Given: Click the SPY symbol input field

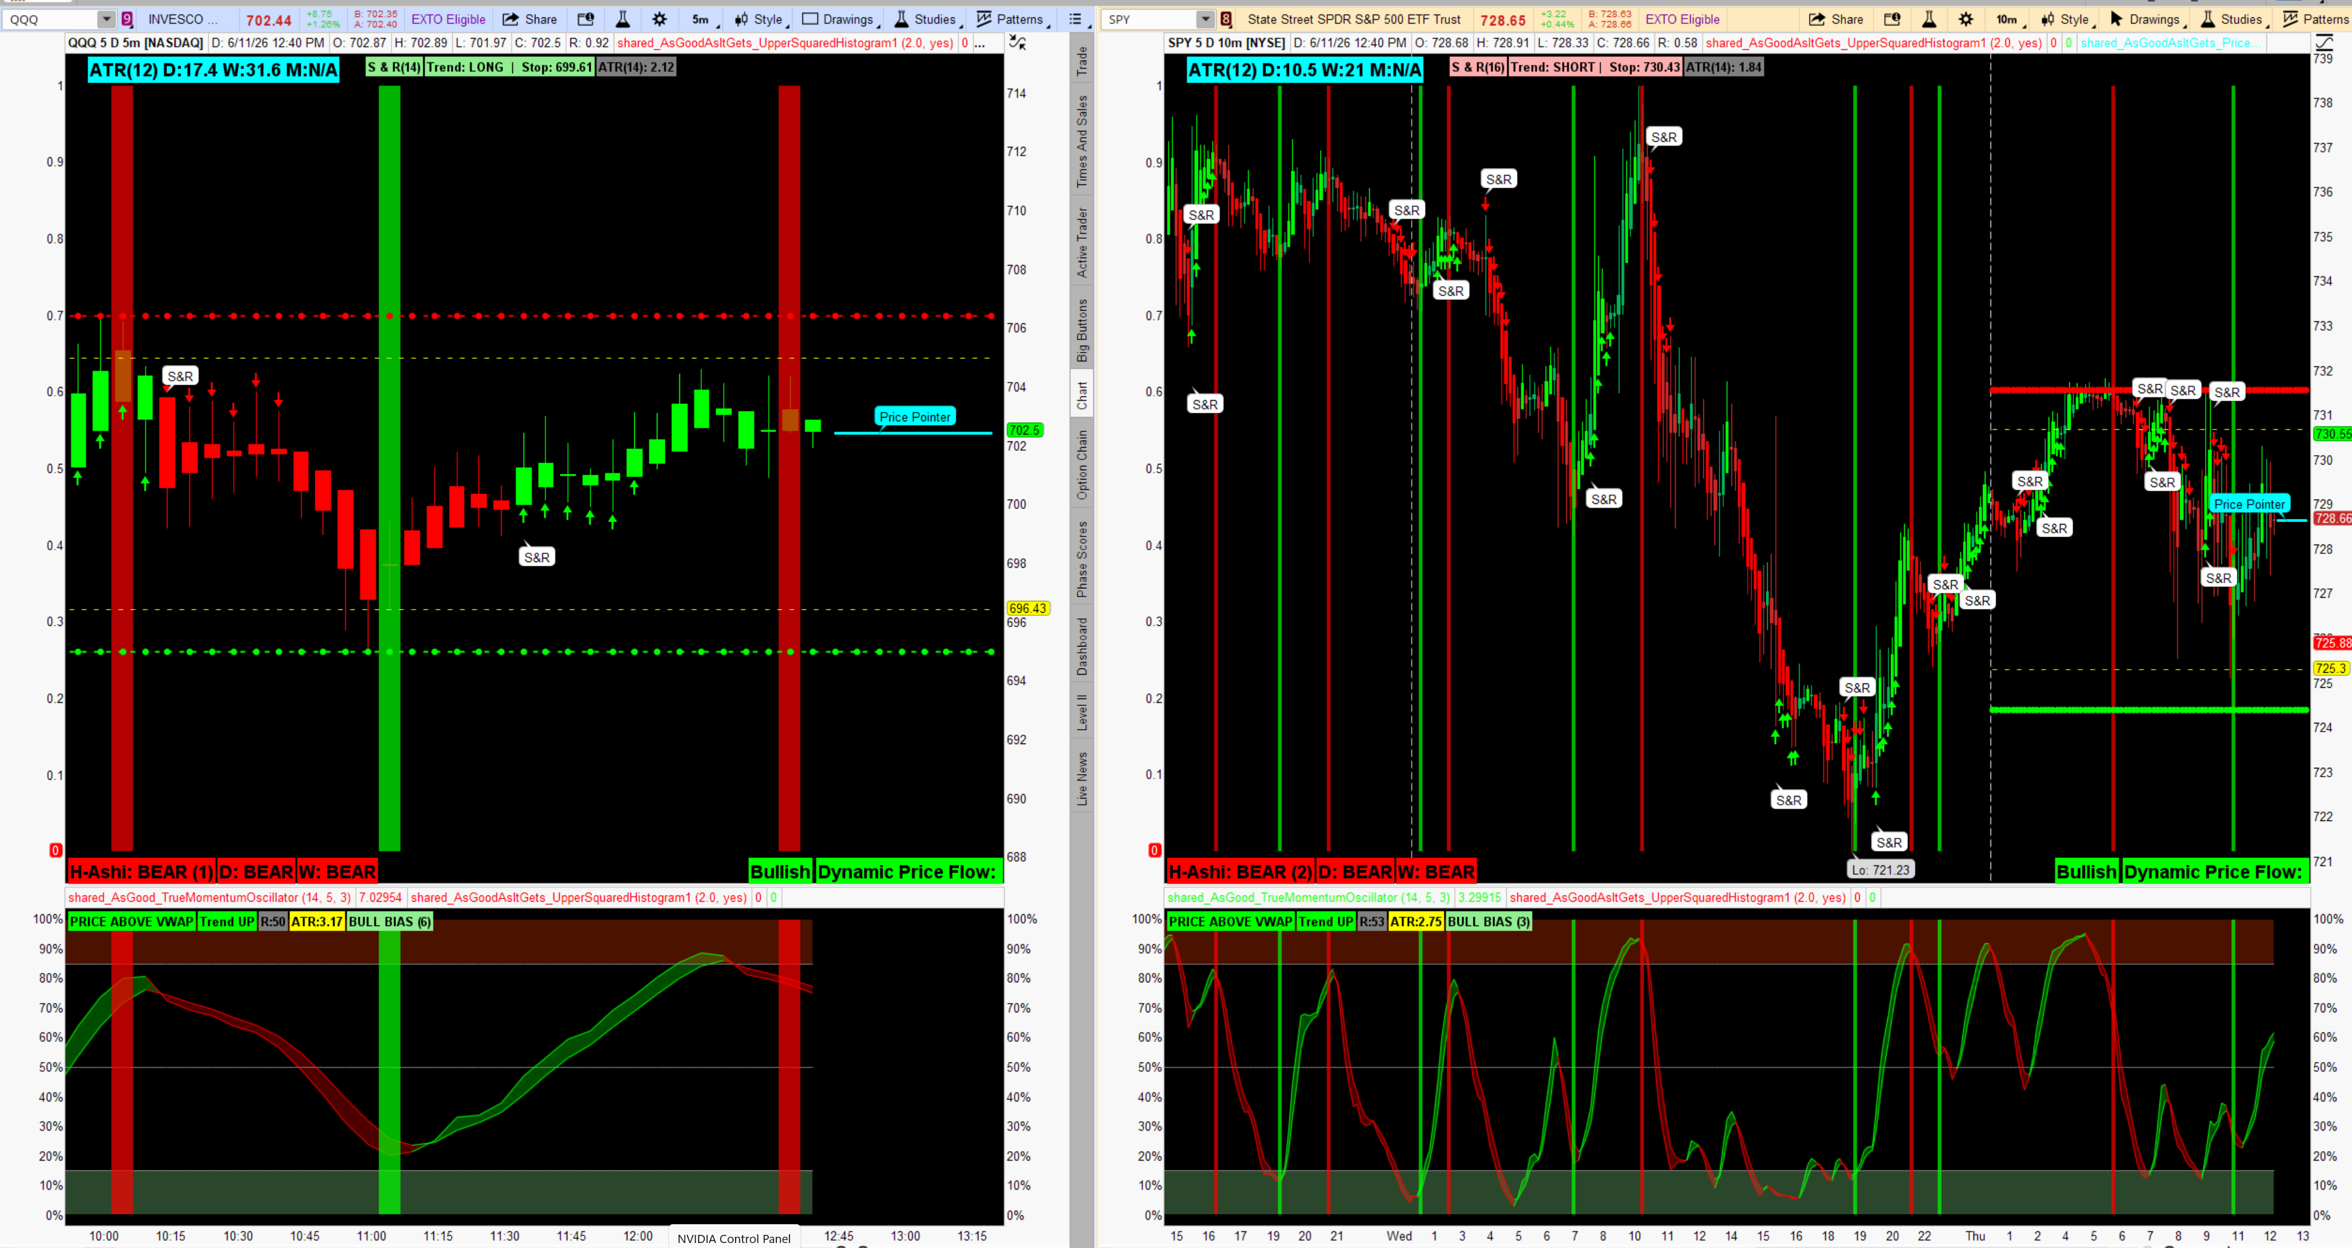Looking at the screenshot, I should click(x=1150, y=19).
